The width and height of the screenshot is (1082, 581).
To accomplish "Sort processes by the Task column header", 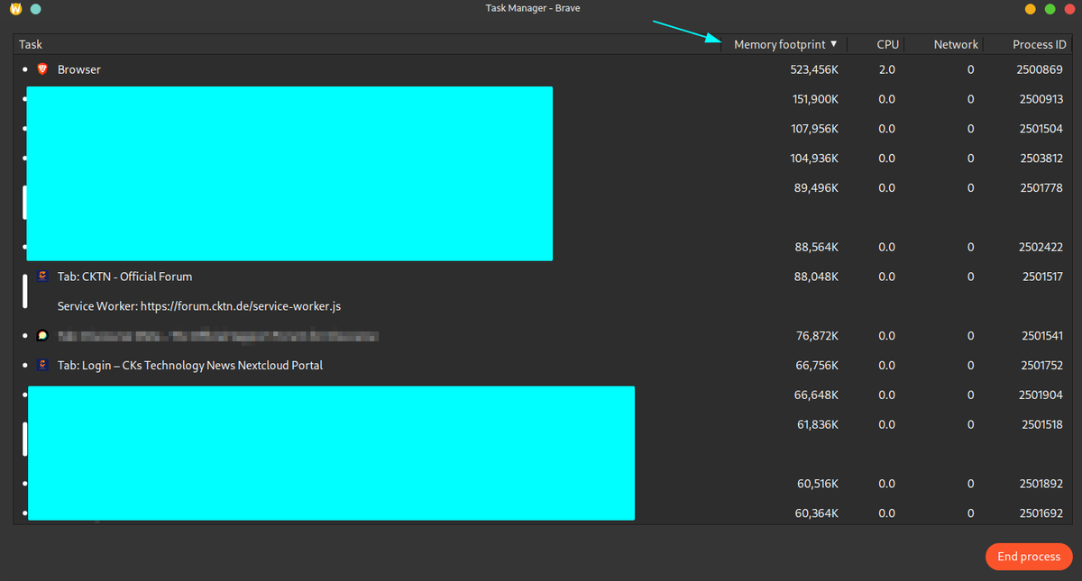I will point(367,44).
